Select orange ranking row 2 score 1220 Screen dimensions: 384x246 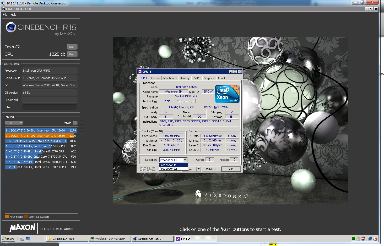[x=41, y=136]
